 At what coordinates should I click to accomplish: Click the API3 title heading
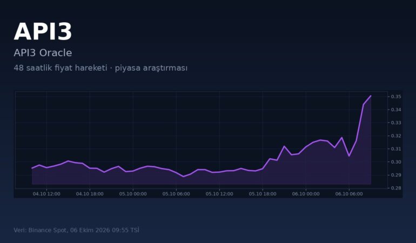coord(43,32)
